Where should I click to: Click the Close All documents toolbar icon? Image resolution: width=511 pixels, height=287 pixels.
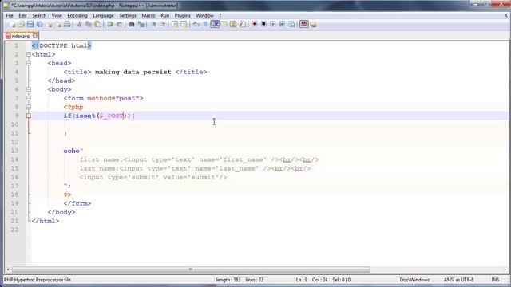(x=58, y=24)
